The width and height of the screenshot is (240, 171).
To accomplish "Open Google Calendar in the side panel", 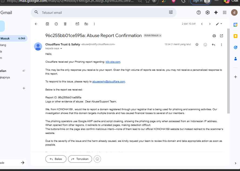I will [x=235, y=25].
